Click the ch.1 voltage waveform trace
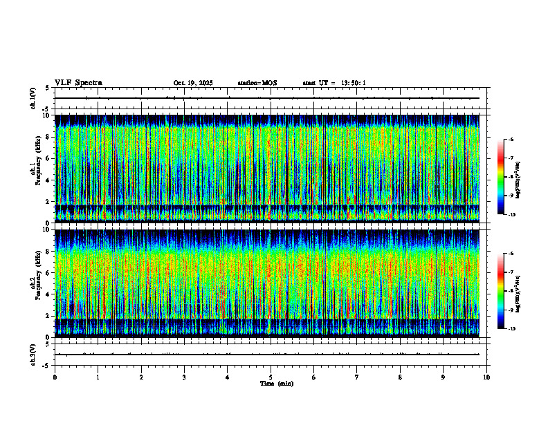This screenshot has width=548, height=423. tap(267, 98)
